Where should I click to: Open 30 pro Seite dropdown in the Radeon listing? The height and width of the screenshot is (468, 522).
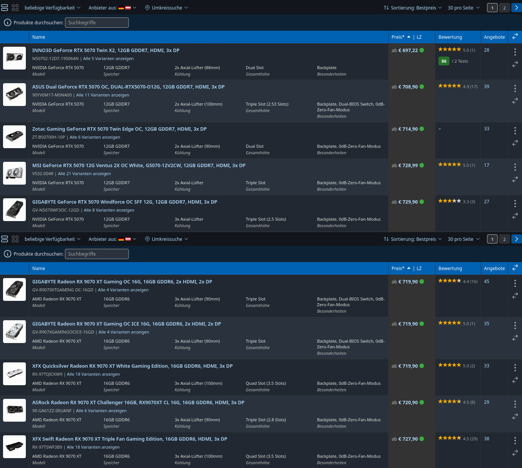(463, 239)
